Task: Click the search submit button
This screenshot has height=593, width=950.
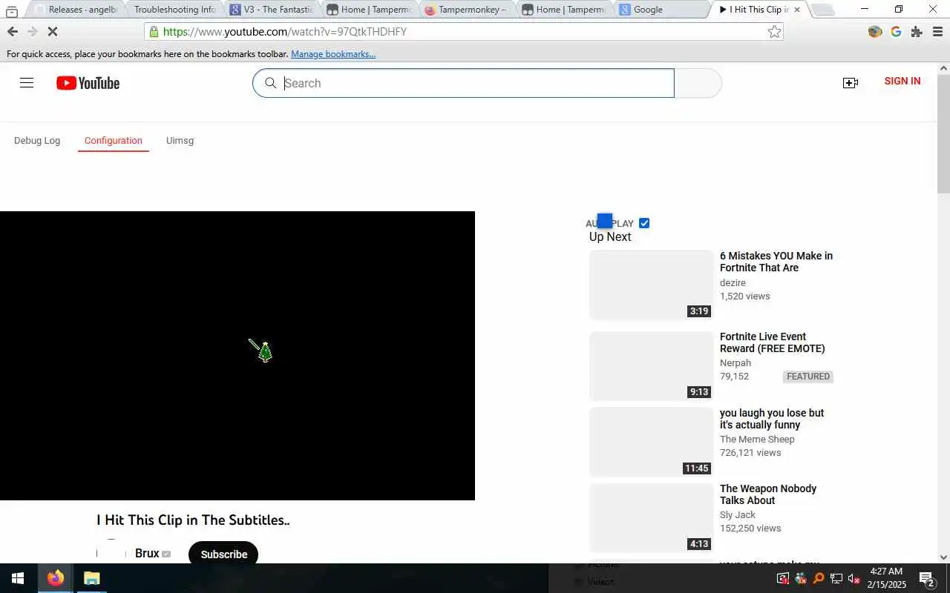Action: pyautogui.click(x=698, y=83)
